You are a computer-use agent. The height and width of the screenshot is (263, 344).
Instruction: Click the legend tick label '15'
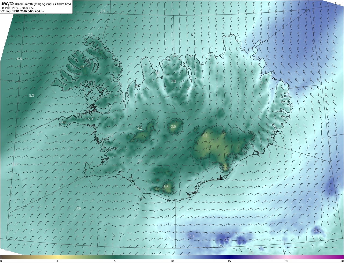click(229, 261)
